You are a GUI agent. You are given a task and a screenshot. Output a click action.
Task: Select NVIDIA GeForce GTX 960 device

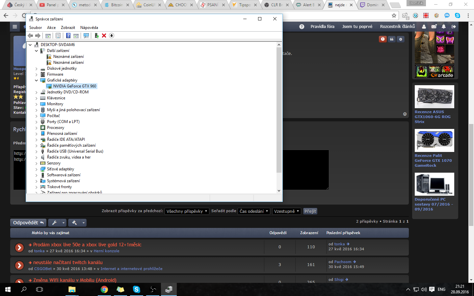[75, 86]
